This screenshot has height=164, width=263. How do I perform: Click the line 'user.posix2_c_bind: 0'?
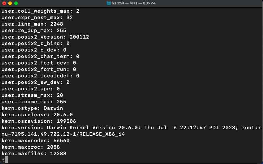tap(35, 44)
